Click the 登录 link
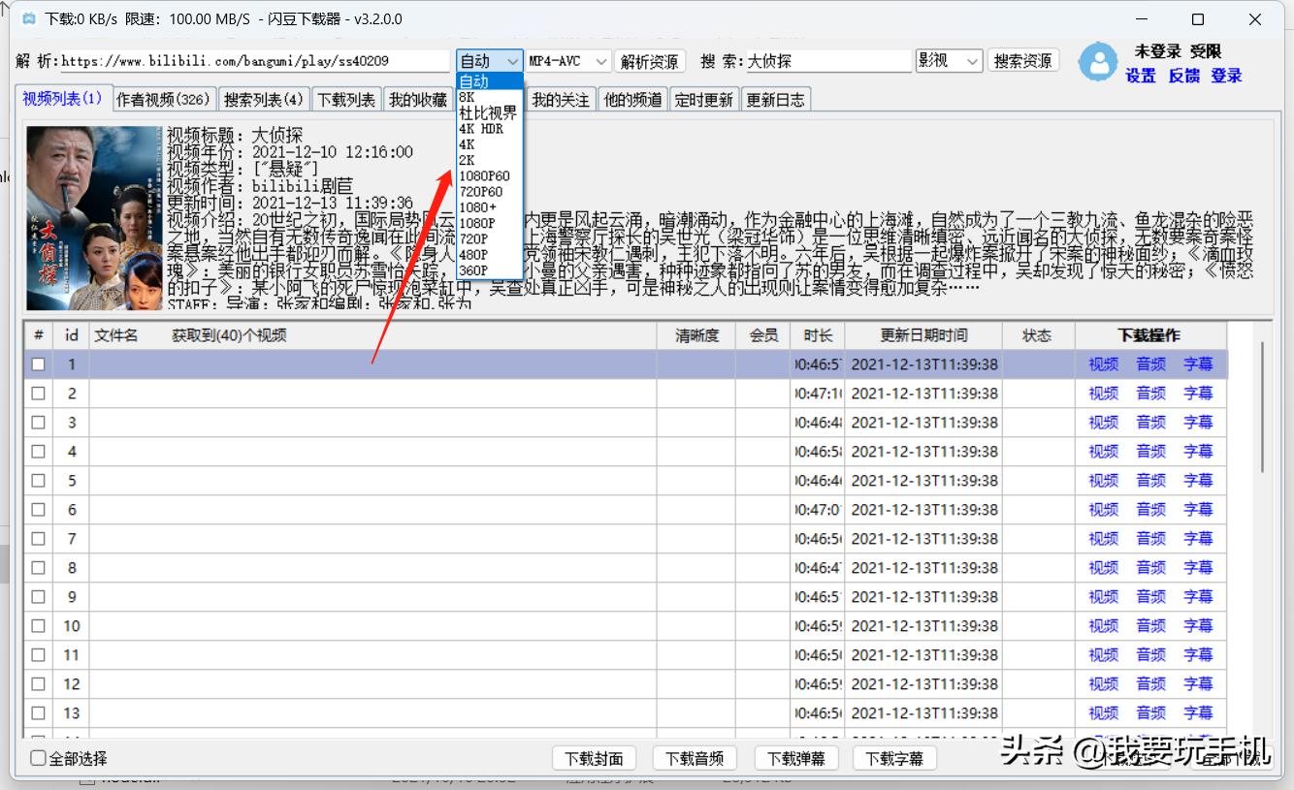The width and height of the screenshot is (1294, 790). coord(1226,76)
